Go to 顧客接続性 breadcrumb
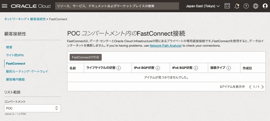 click(x=38, y=19)
